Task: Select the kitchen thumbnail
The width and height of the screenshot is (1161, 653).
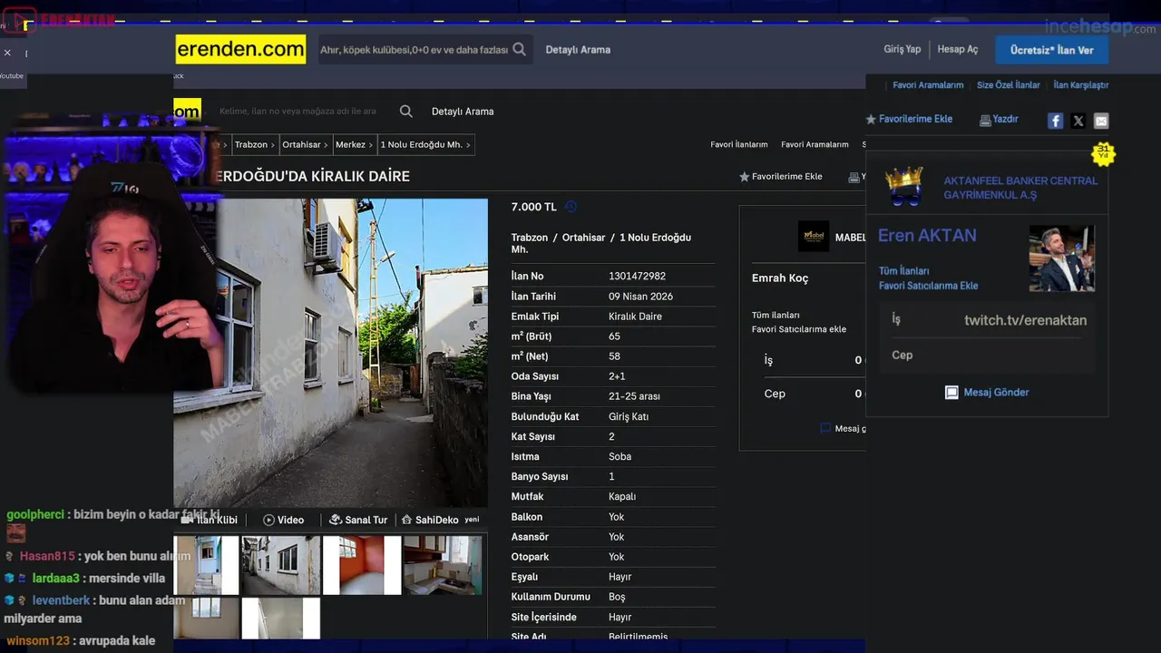Action: [443, 565]
